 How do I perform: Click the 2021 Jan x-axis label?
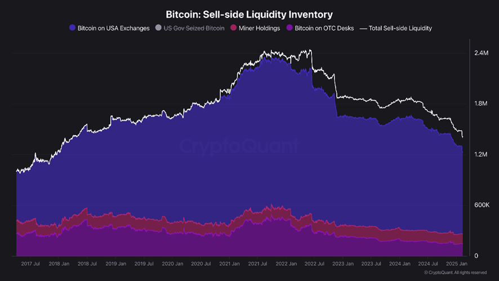pyautogui.click(x=229, y=264)
